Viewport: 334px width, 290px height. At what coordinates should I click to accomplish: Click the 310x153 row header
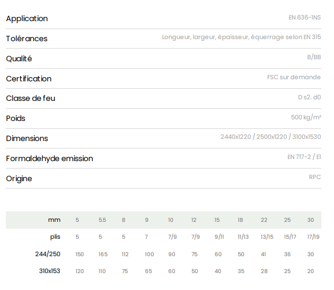(49, 271)
